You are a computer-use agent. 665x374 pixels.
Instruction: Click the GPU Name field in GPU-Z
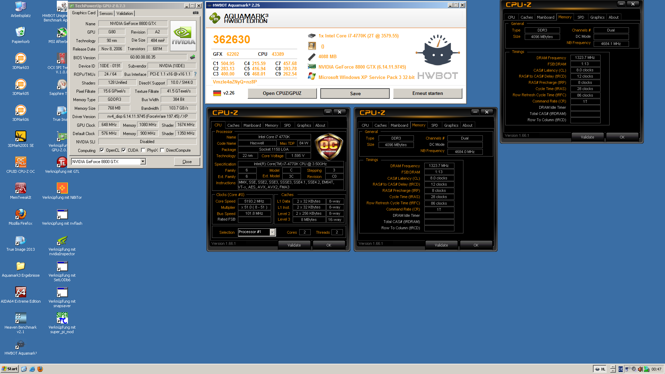pyautogui.click(x=133, y=24)
